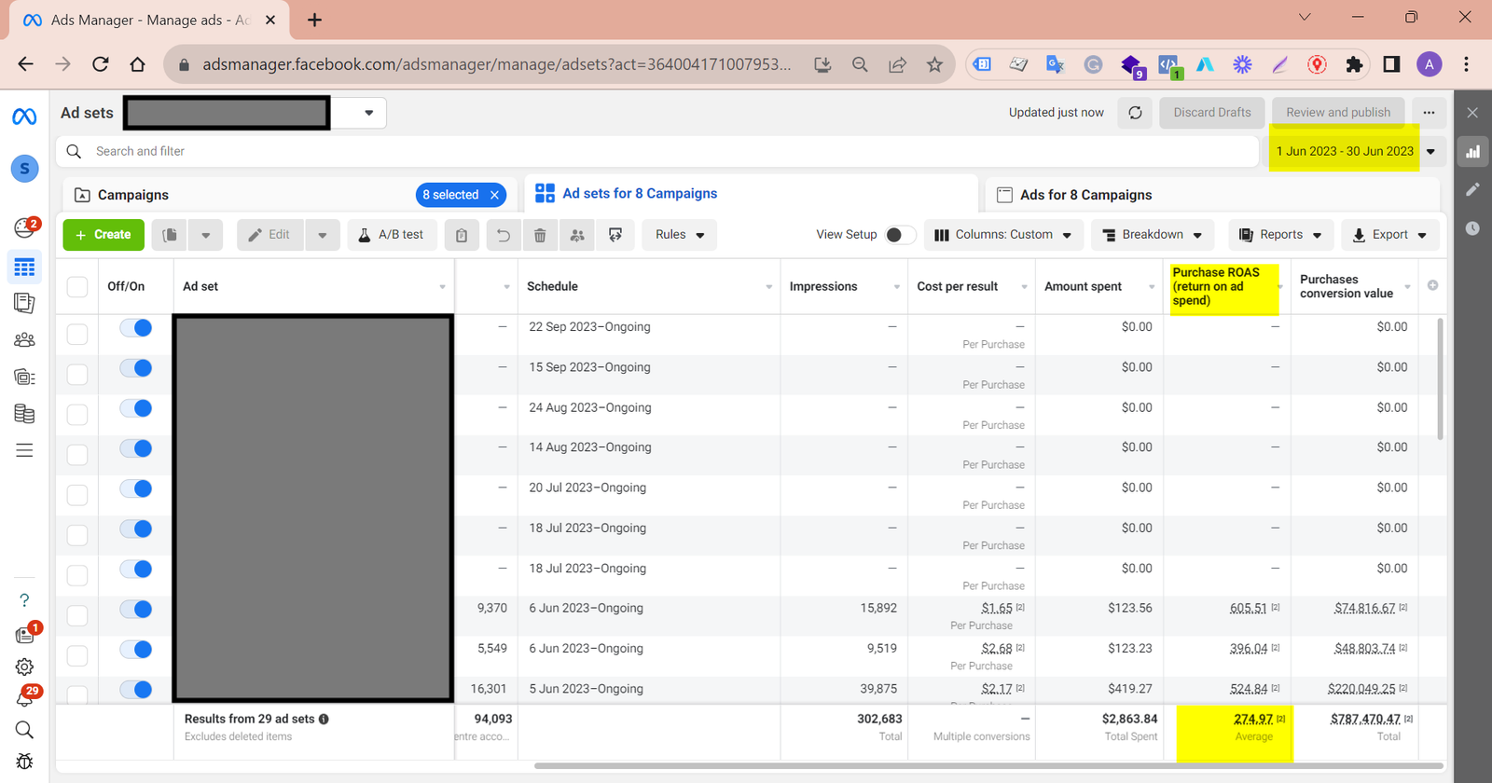Viewport: 1492px width, 783px height.
Task: Tick the checkbox for the 24 Aug 2023 row
Action: click(77, 414)
